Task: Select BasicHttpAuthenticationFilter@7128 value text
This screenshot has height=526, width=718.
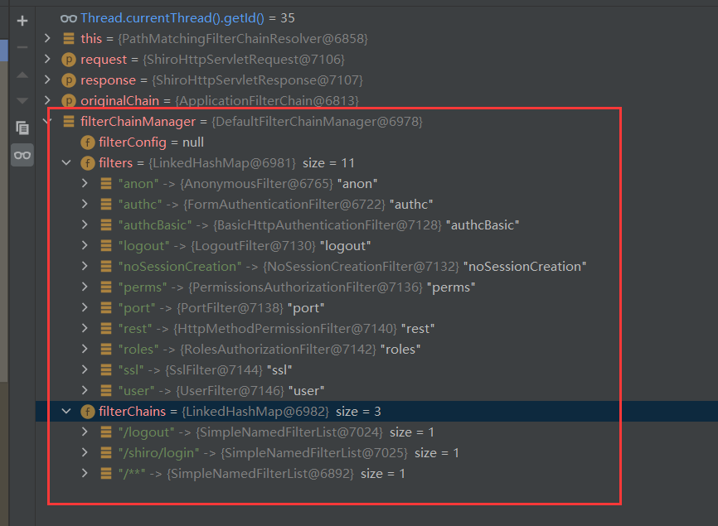Action: pyautogui.click(x=327, y=225)
